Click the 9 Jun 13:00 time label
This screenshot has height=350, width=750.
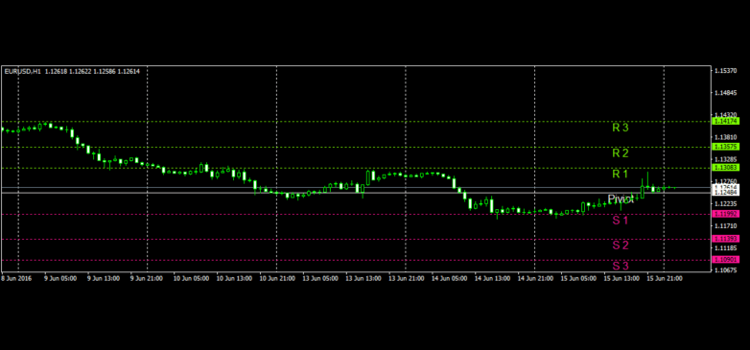[104, 278]
